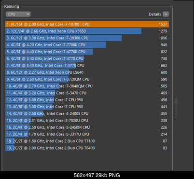The height and width of the screenshot is (179, 194).
Task: Select the Intel Core i5-2400S row
Action: 87,114
